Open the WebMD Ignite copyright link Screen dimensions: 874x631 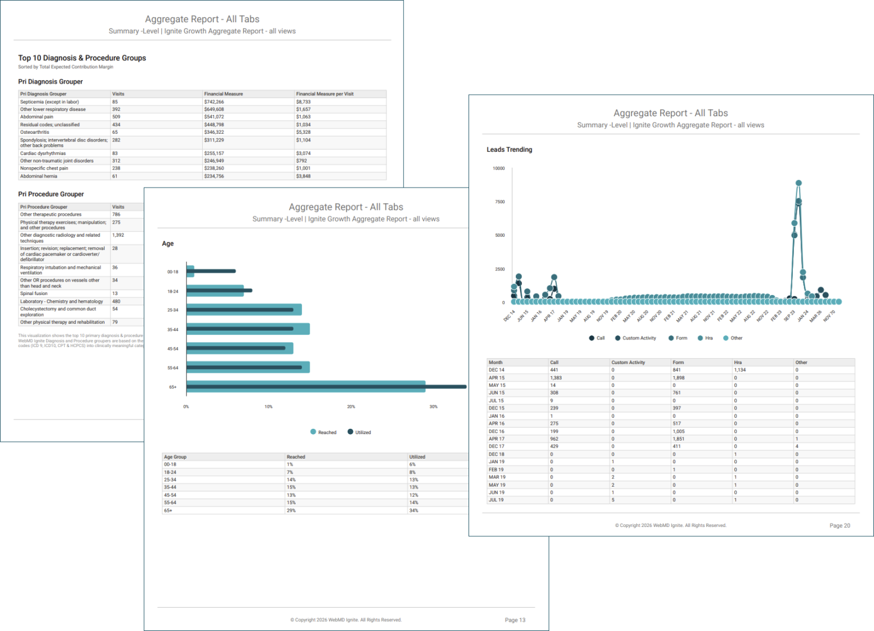point(670,525)
